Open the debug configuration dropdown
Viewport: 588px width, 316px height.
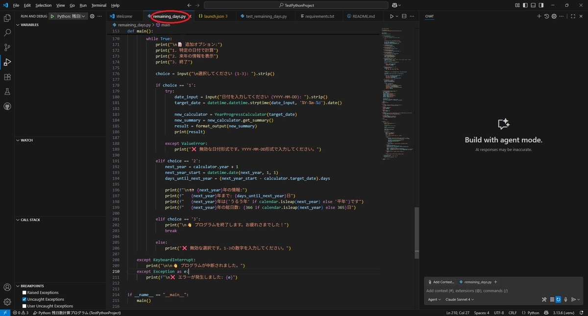(x=72, y=16)
